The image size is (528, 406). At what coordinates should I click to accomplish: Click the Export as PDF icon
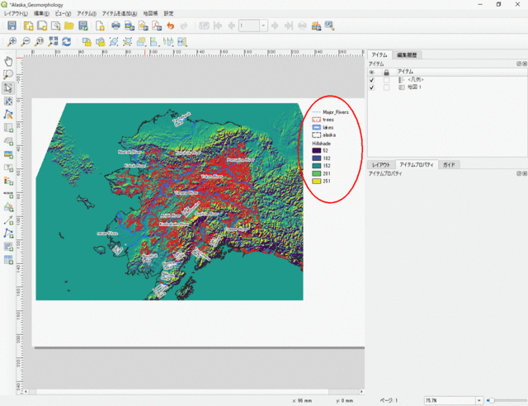pyautogui.click(x=156, y=26)
